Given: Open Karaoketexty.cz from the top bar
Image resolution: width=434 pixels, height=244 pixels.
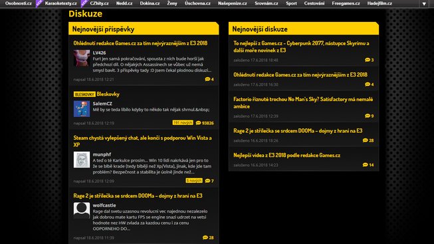Looking at the screenshot, I should click(60, 3).
